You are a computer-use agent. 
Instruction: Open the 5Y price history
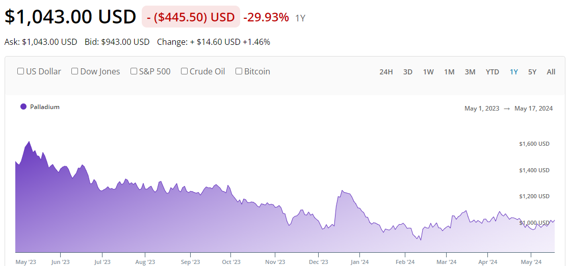click(x=532, y=72)
